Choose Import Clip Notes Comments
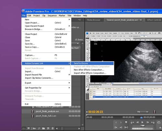The image size is (162, 131). 46,78
